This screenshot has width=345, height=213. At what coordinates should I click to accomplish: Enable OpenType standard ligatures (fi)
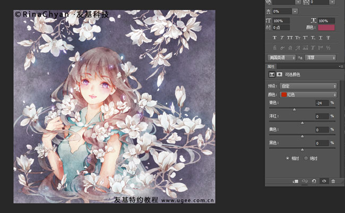pos(274,48)
